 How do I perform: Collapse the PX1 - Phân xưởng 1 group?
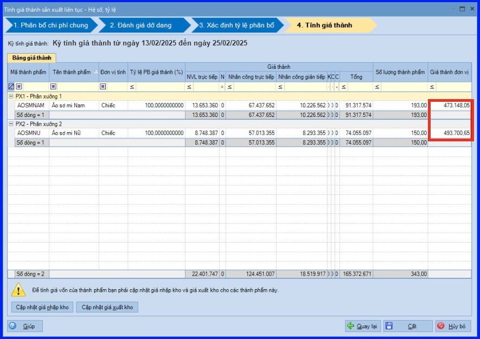pyautogui.click(x=11, y=96)
